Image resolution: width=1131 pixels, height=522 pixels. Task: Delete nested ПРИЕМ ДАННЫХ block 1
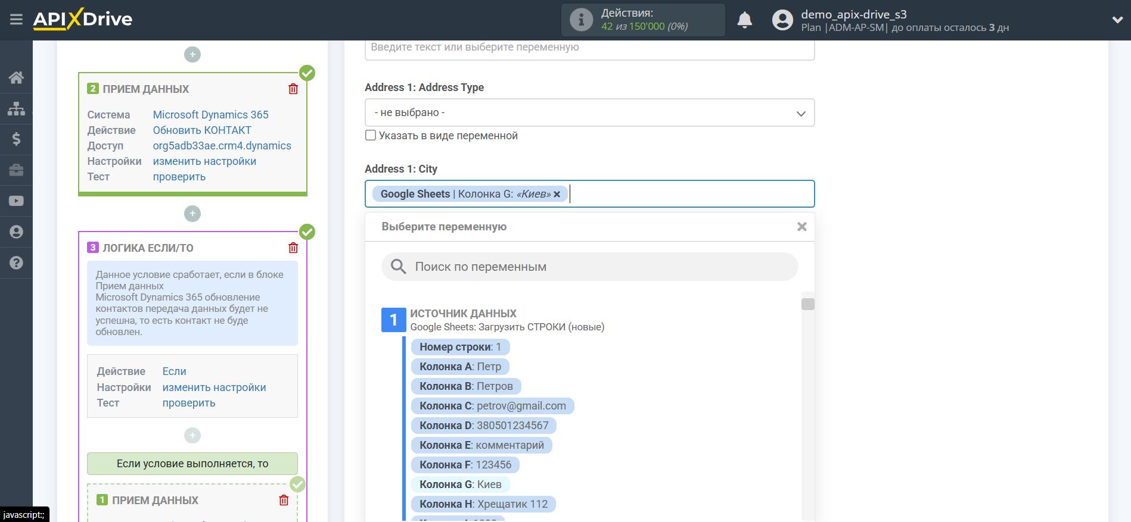click(284, 500)
